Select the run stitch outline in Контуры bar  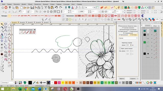(9, 16)
